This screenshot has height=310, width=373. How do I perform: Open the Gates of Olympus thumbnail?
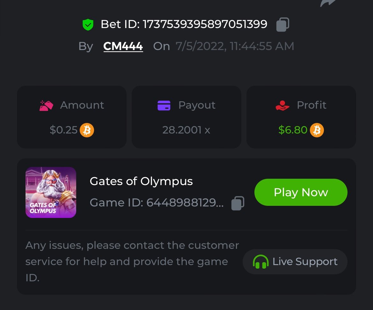coord(51,192)
